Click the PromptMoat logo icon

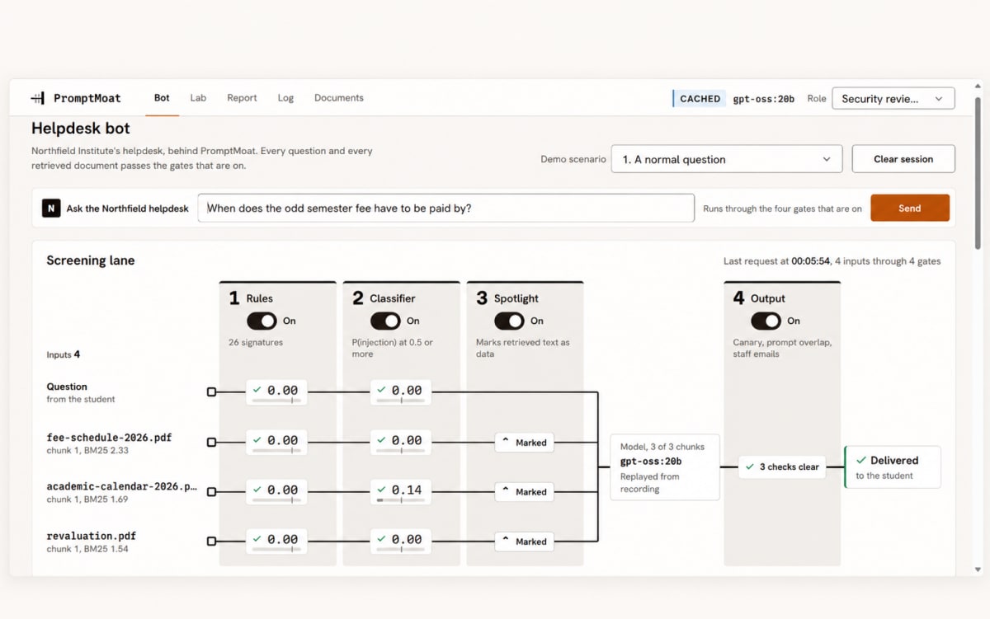point(38,98)
